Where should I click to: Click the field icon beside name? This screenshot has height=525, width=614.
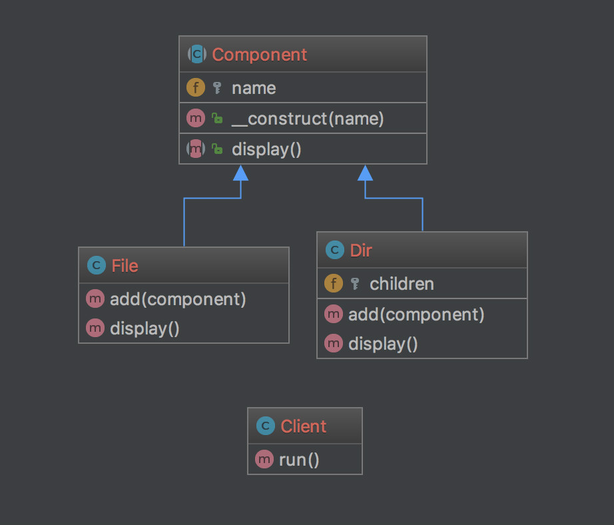[x=196, y=88]
